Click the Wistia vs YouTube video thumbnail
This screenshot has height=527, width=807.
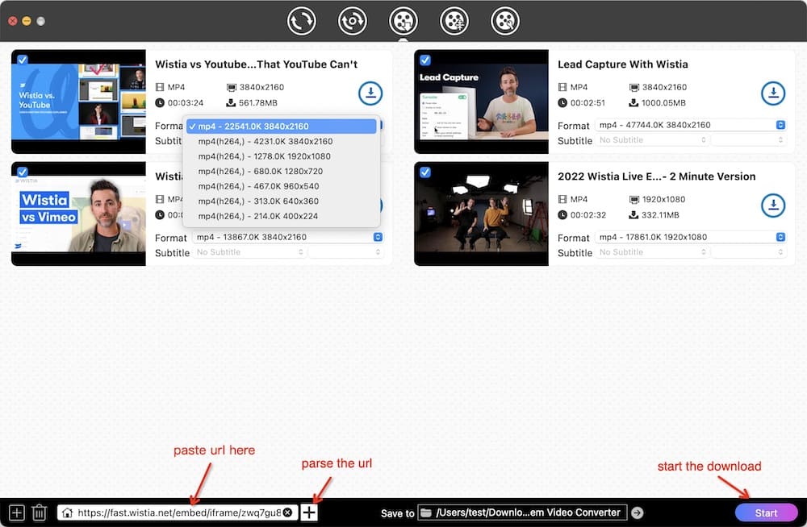78,102
